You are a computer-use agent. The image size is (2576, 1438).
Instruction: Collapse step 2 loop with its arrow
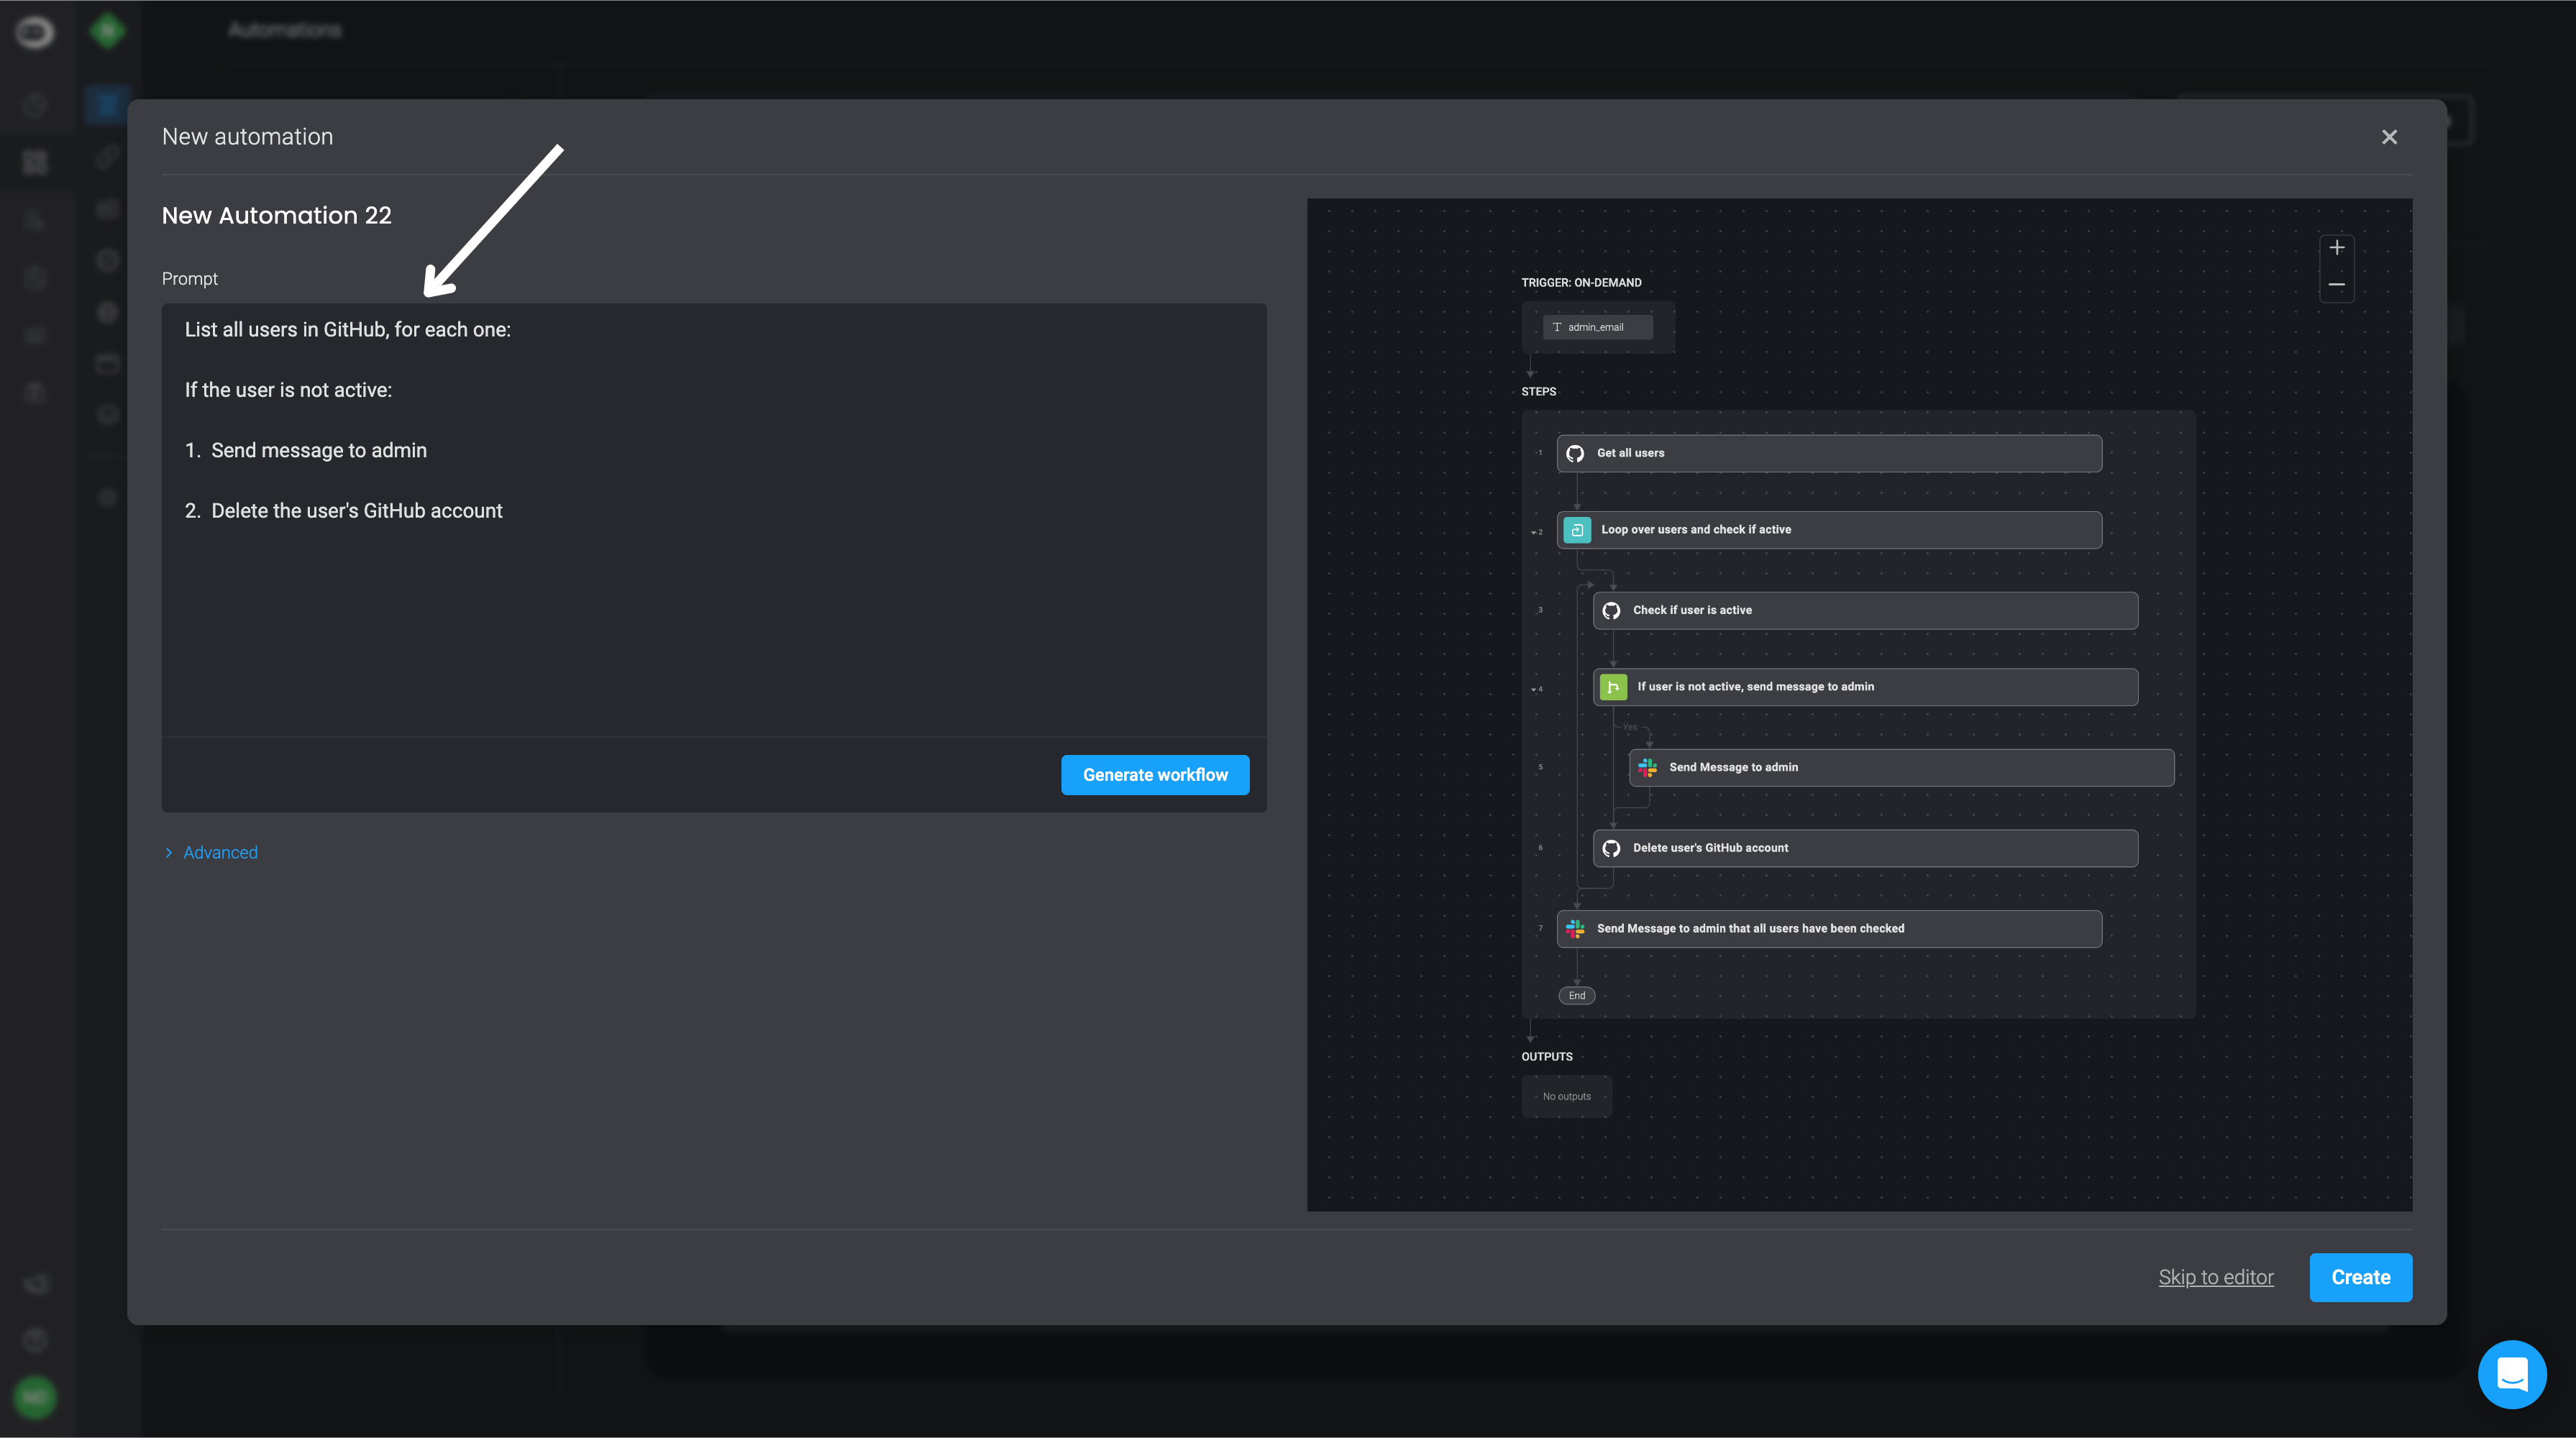pyautogui.click(x=1534, y=532)
